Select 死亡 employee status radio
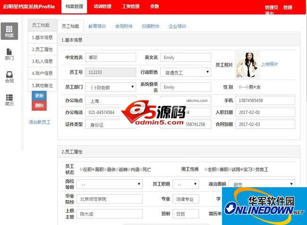The height and width of the screenshot is (225, 307). tap(141, 169)
